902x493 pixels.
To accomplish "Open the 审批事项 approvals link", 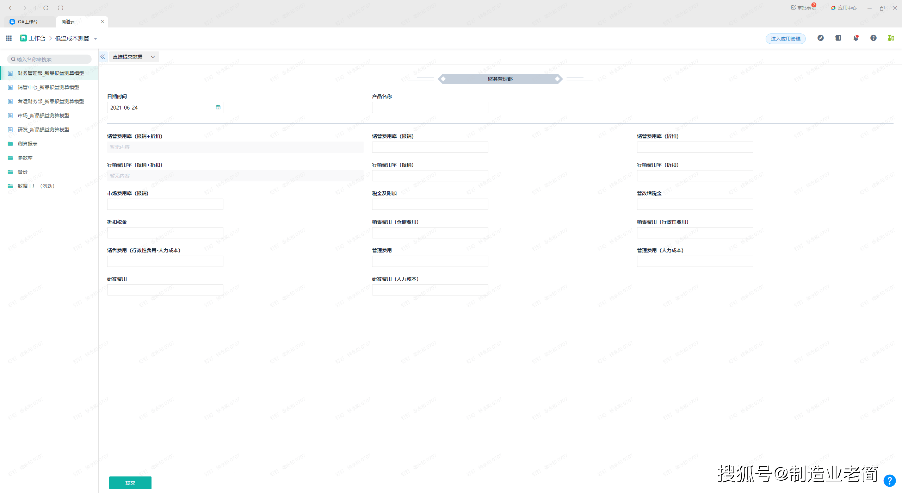I will (x=803, y=8).
